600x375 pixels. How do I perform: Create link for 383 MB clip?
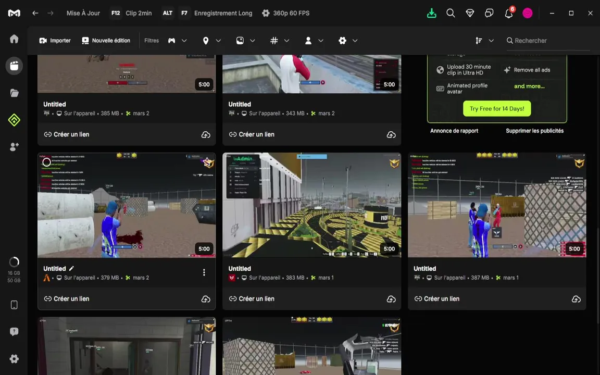(x=252, y=298)
